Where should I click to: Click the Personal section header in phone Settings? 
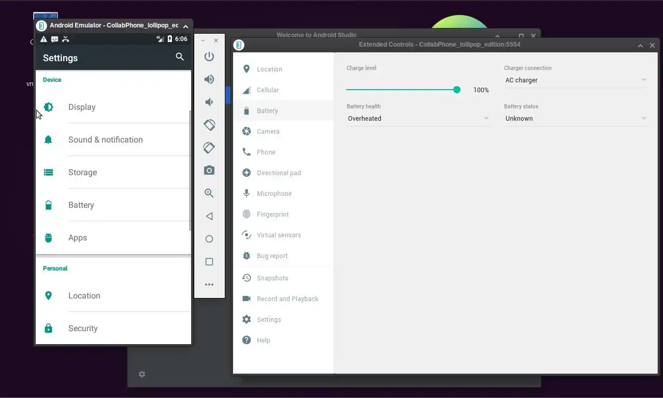[x=55, y=268]
